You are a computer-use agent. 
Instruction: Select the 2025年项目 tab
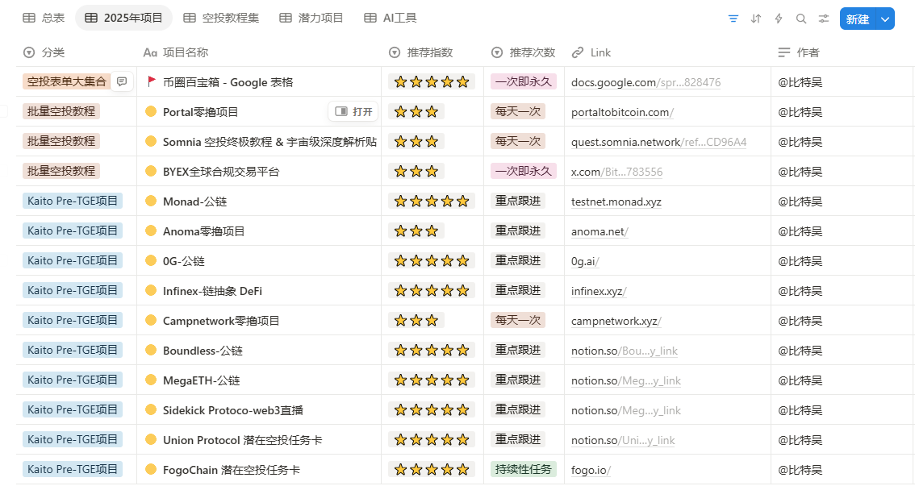coord(123,18)
